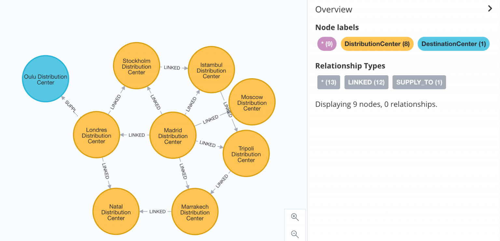This screenshot has height=241, width=500.
Task: Expand all nodes using the * (9) pill
Action: click(326, 44)
